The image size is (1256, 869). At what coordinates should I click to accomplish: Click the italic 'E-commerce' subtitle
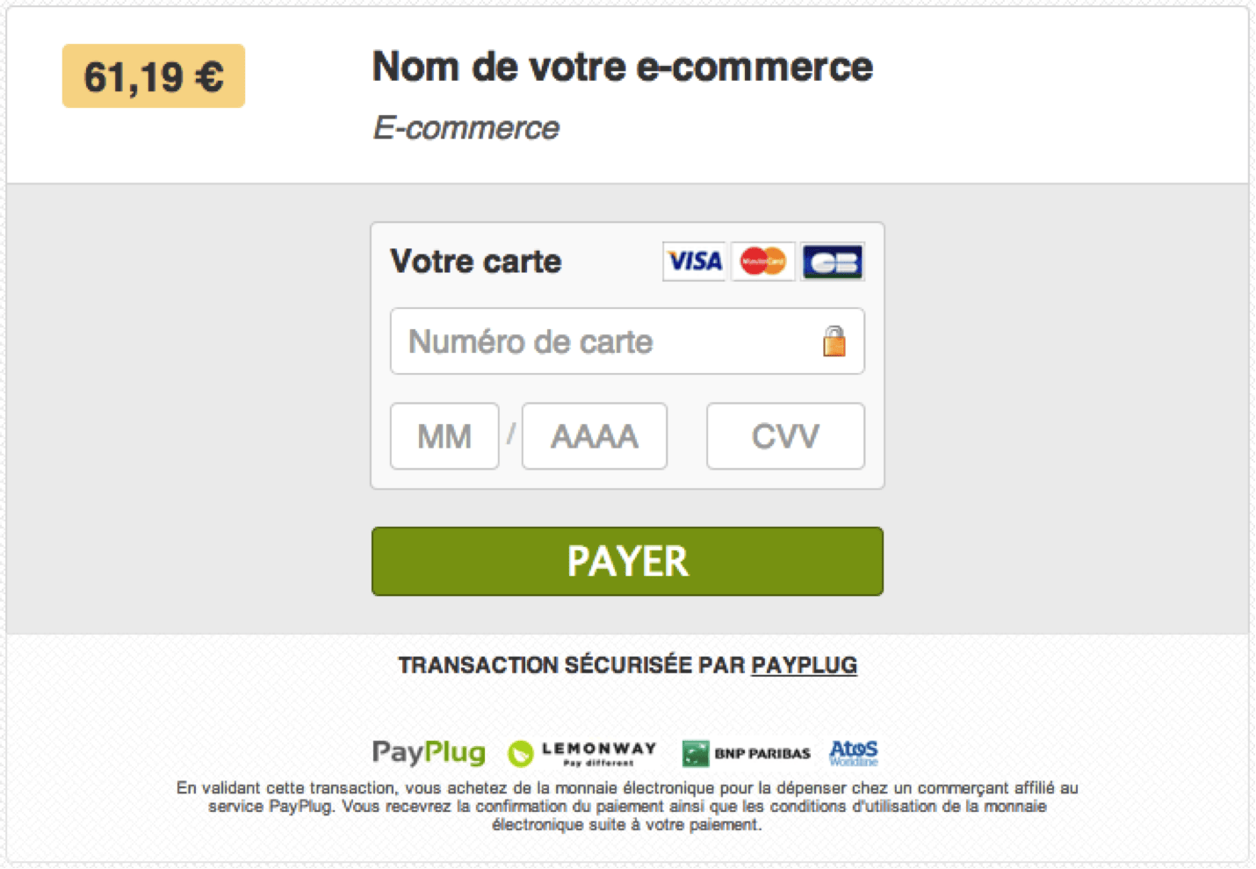[466, 127]
